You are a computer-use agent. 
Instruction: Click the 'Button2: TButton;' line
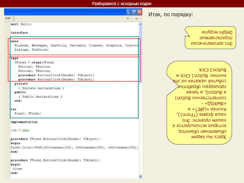[34, 71]
